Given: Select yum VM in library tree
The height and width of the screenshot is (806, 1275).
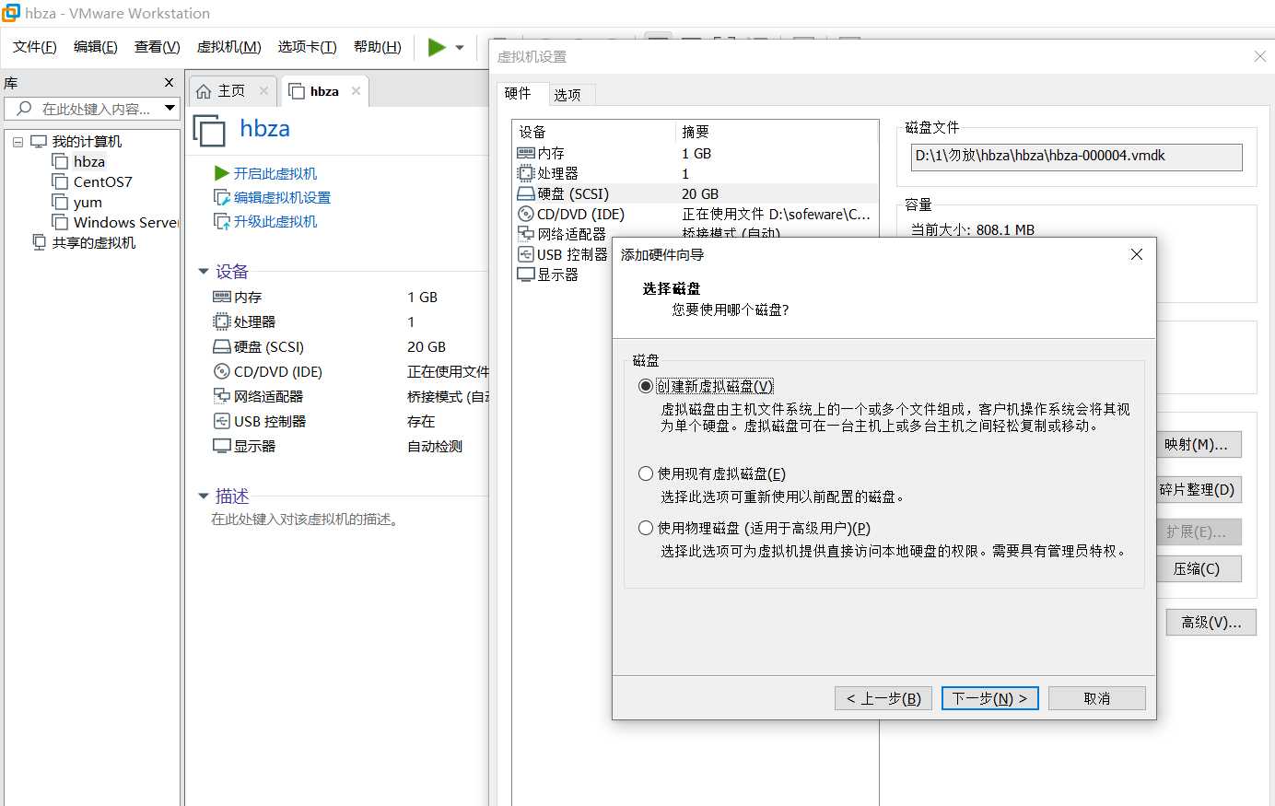Looking at the screenshot, I should coord(88,202).
